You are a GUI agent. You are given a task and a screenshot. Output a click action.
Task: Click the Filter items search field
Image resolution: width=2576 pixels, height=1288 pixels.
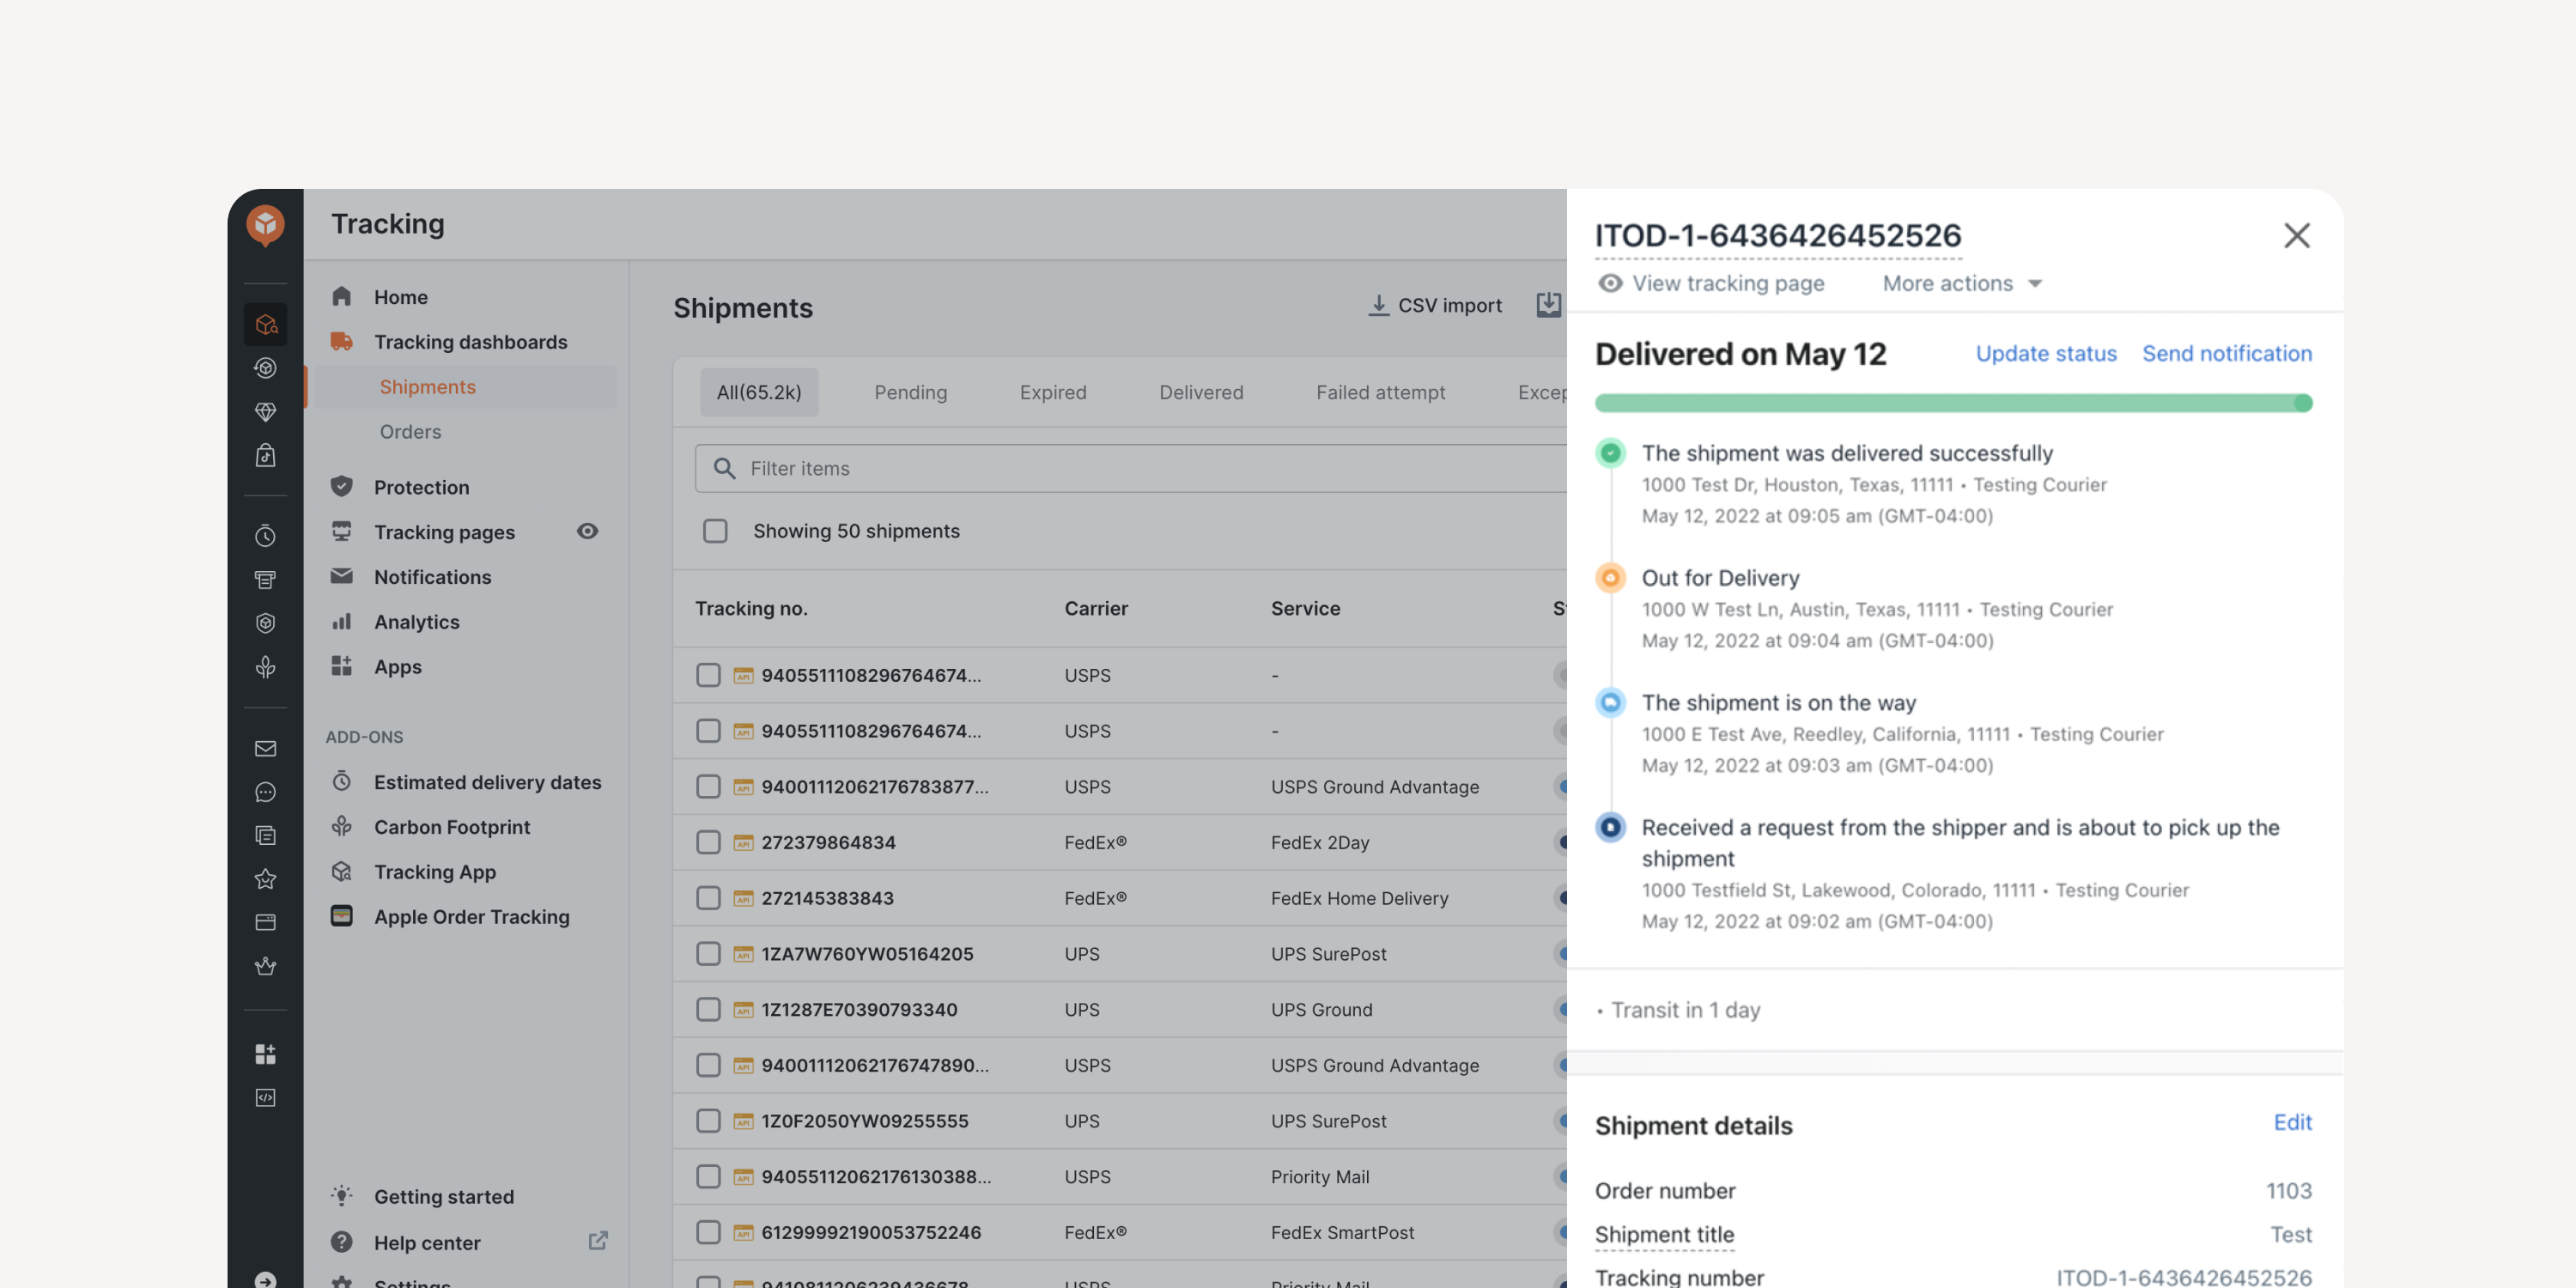(1131, 468)
